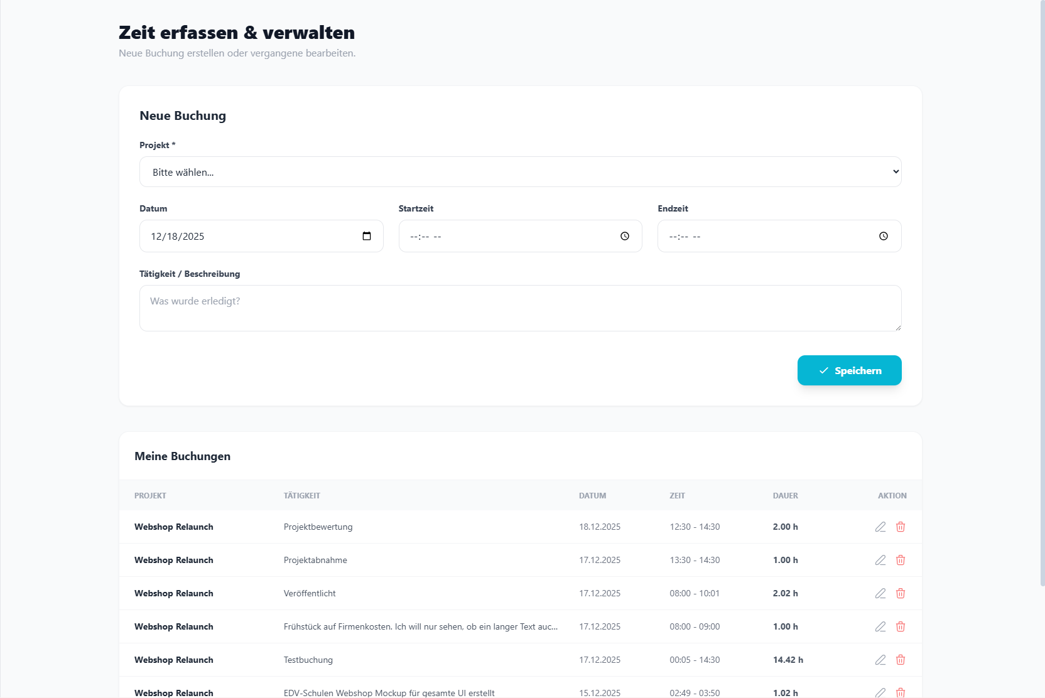Delete the Projektabnahme booking

(901, 560)
